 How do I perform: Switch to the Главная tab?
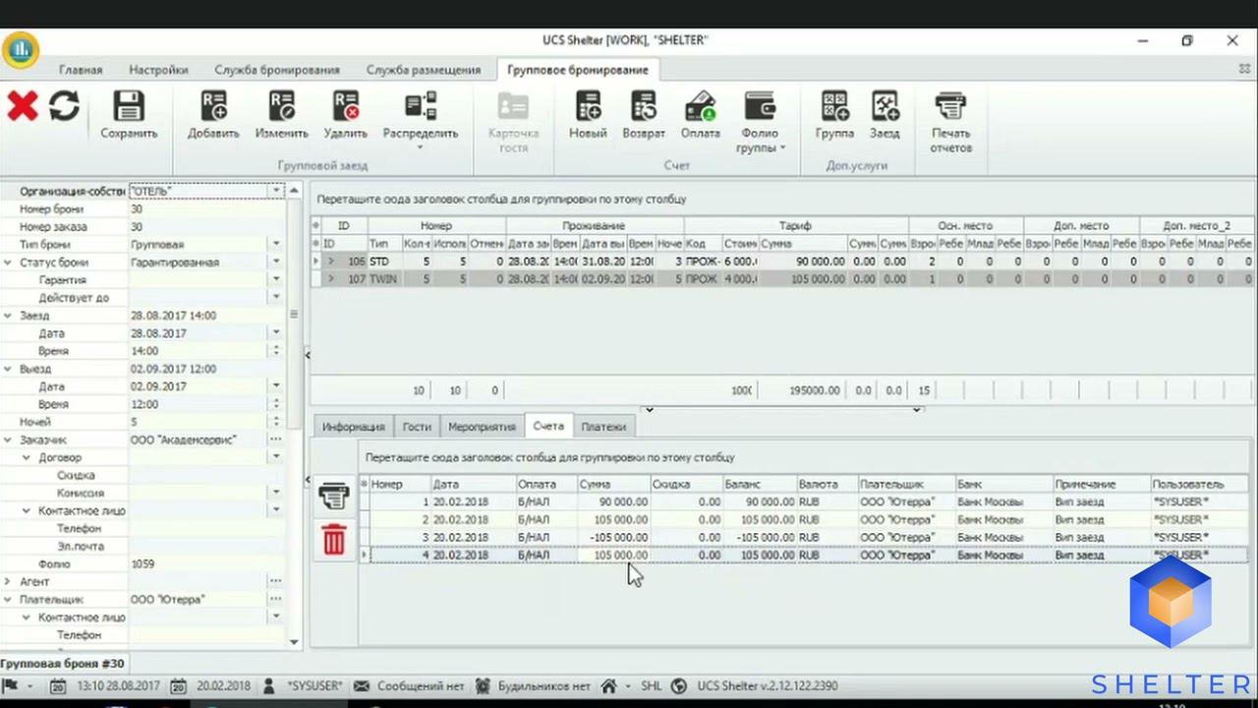tap(81, 70)
